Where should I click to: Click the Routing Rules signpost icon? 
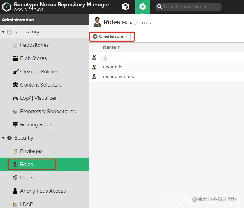click(x=15, y=124)
